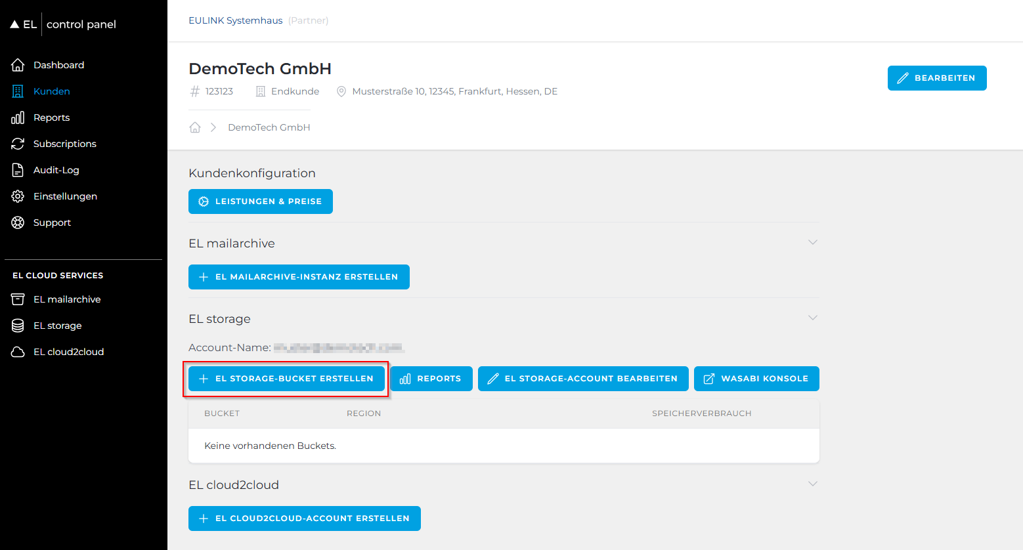Click the EULINK Systemhaus partner link

235,20
